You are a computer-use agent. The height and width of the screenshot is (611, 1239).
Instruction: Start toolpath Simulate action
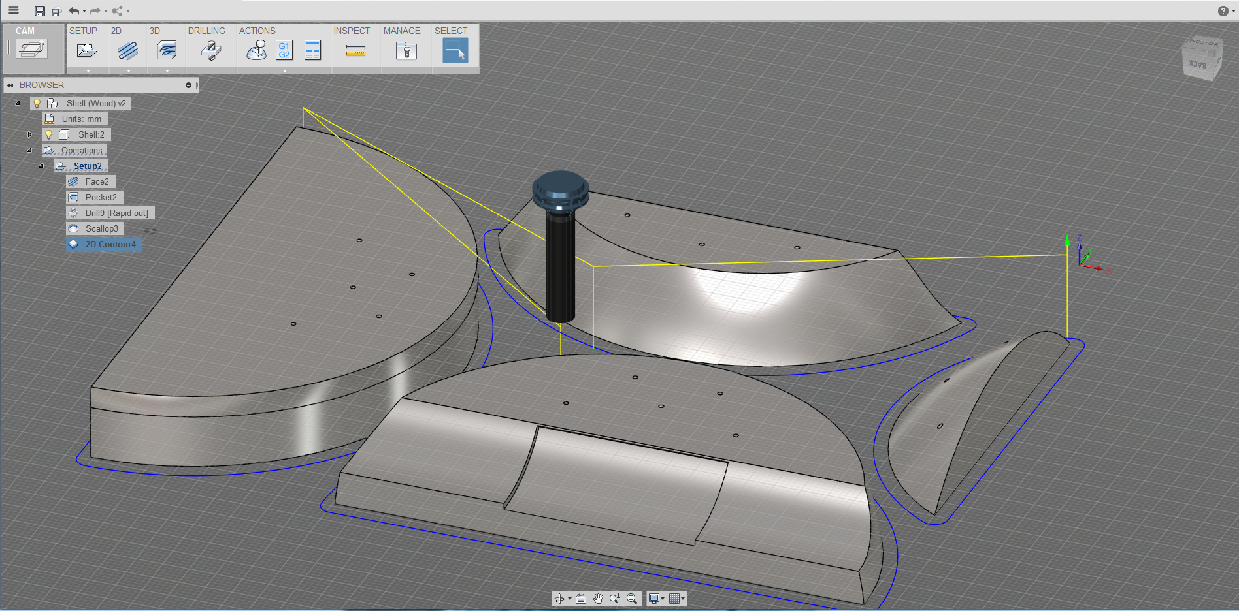tap(256, 50)
